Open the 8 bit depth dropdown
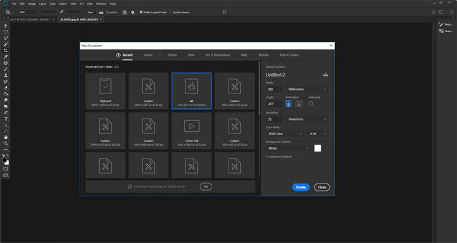 click(318, 134)
